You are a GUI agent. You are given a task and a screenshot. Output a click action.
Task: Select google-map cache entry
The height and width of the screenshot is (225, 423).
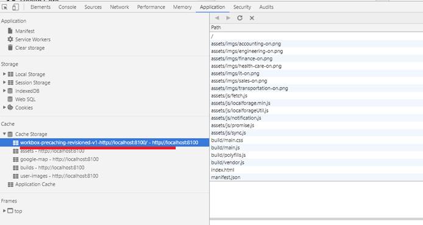click(59, 159)
